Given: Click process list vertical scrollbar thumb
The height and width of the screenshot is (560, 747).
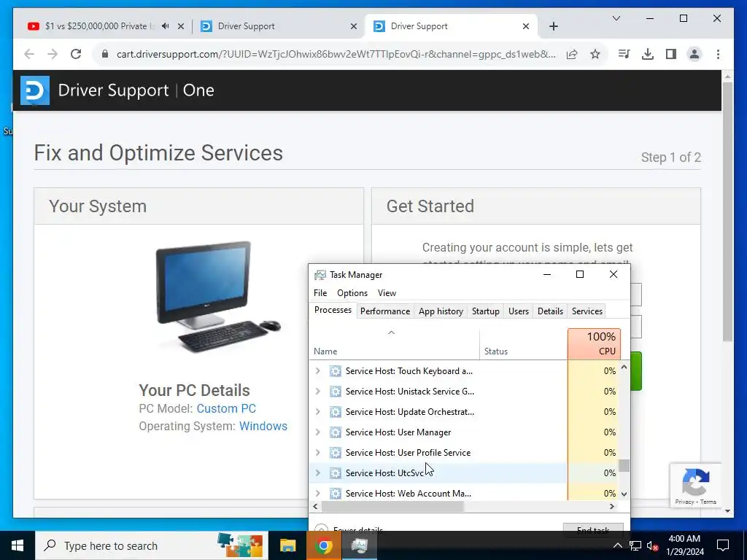Looking at the screenshot, I should coord(624,465).
